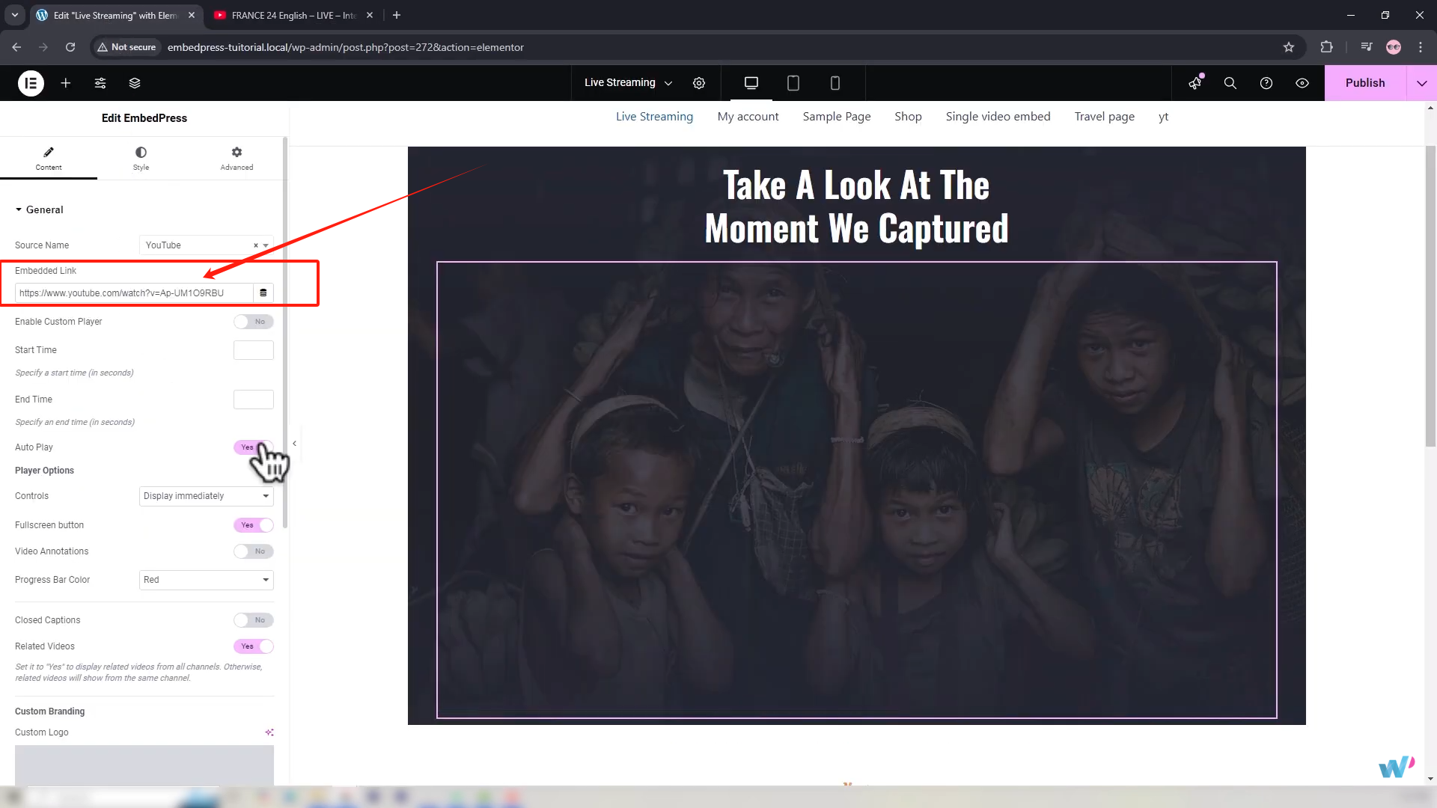Open Elementor Finder search icon
The width and height of the screenshot is (1437, 808).
coord(1230,83)
